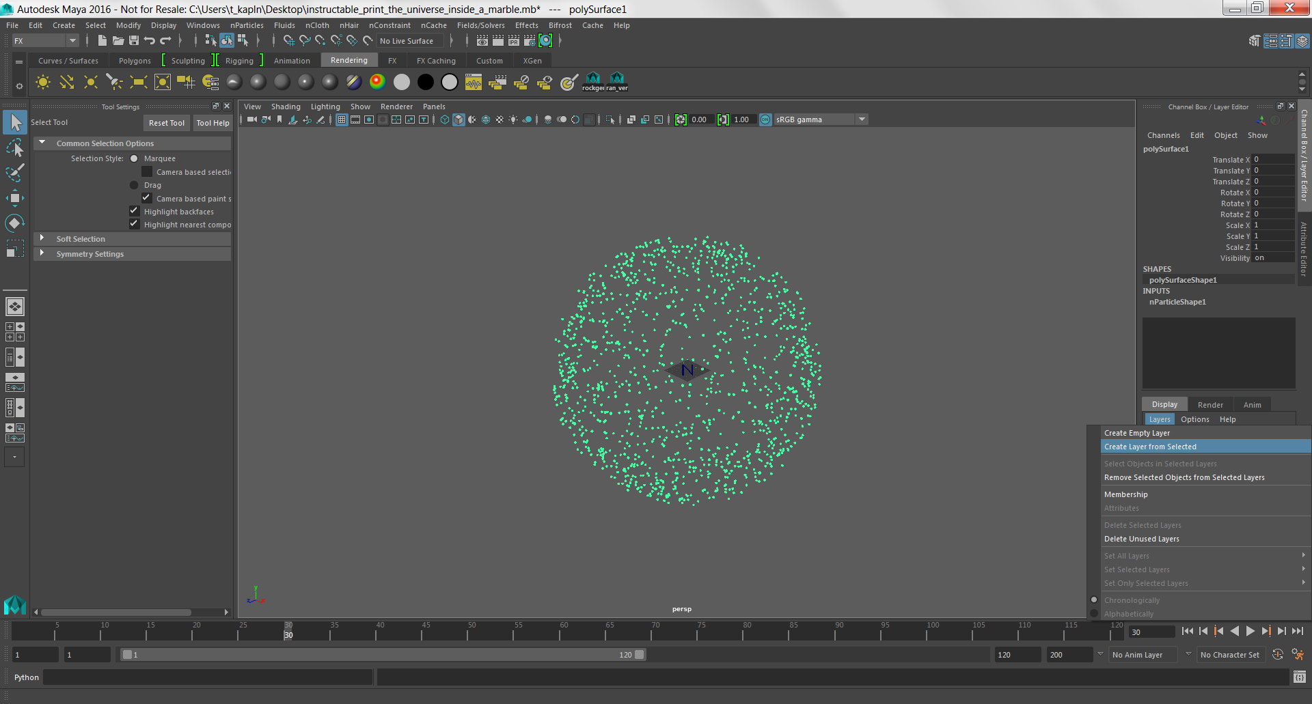Uncheck Camera based paint selection
Screen dimensions: 1312x704
click(147, 198)
